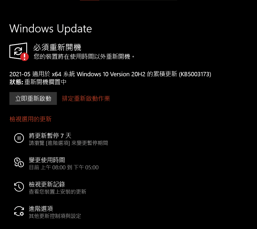Open 進階選項 advanced options
Screen dimensions: 257x229
(x=41, y=209)
